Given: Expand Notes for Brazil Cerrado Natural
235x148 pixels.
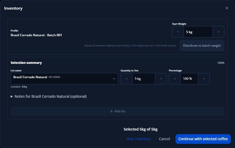Looking at the screenshot, I should click(x=49, y=96).
